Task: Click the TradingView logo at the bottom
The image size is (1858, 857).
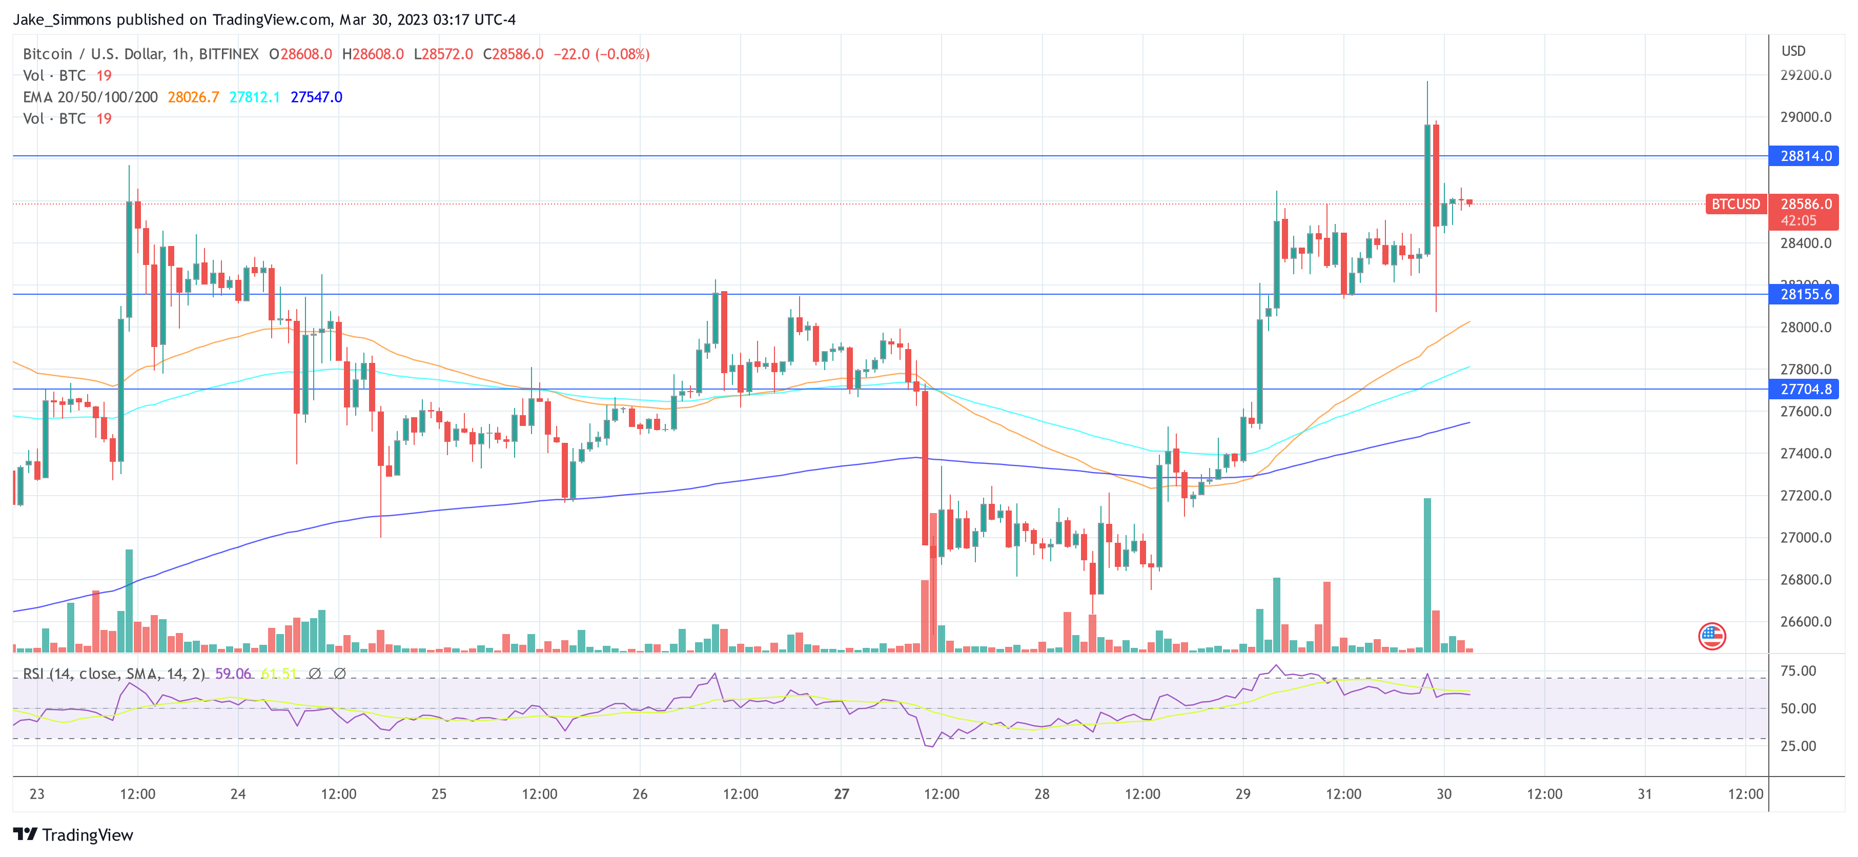Action: (73, 834)
